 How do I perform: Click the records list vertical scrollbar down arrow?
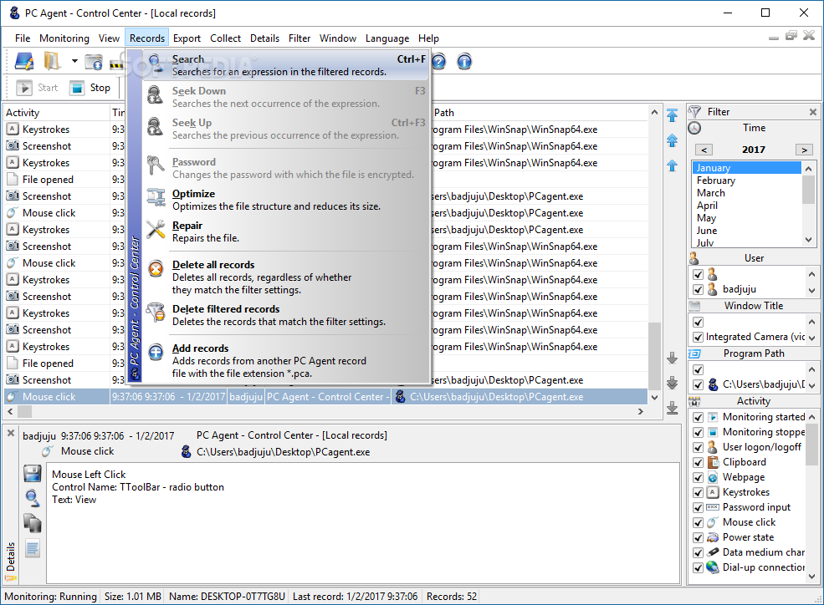coord(654,397)
